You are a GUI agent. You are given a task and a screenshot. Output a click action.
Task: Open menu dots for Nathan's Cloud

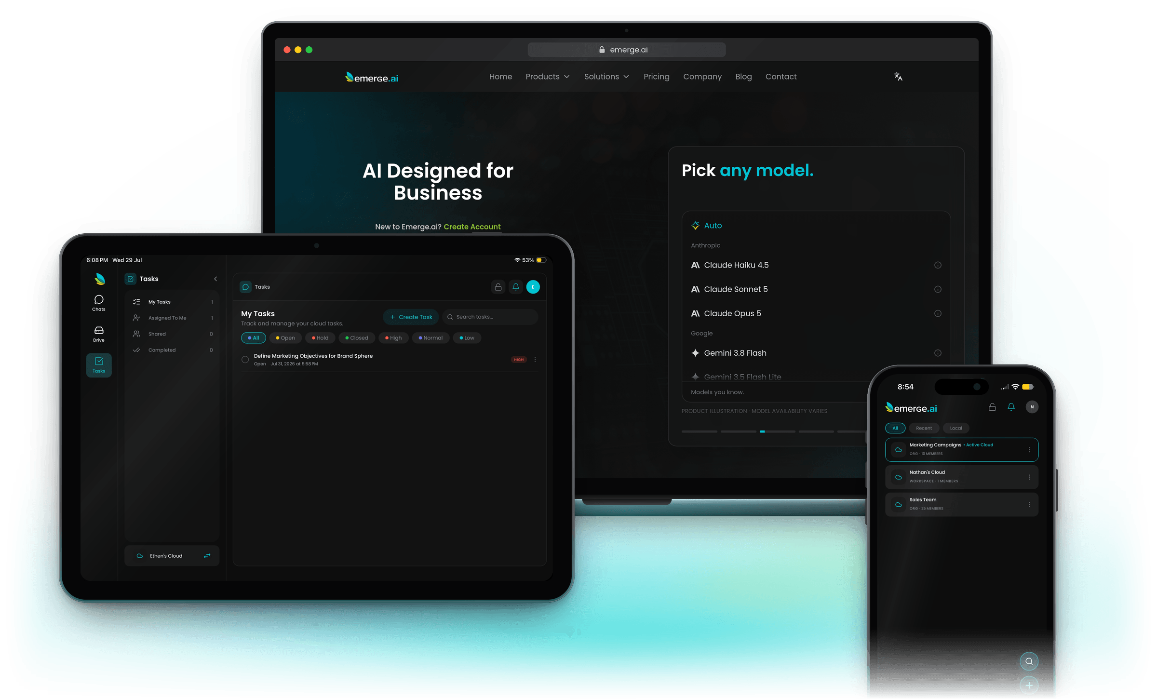point(1029,477)
